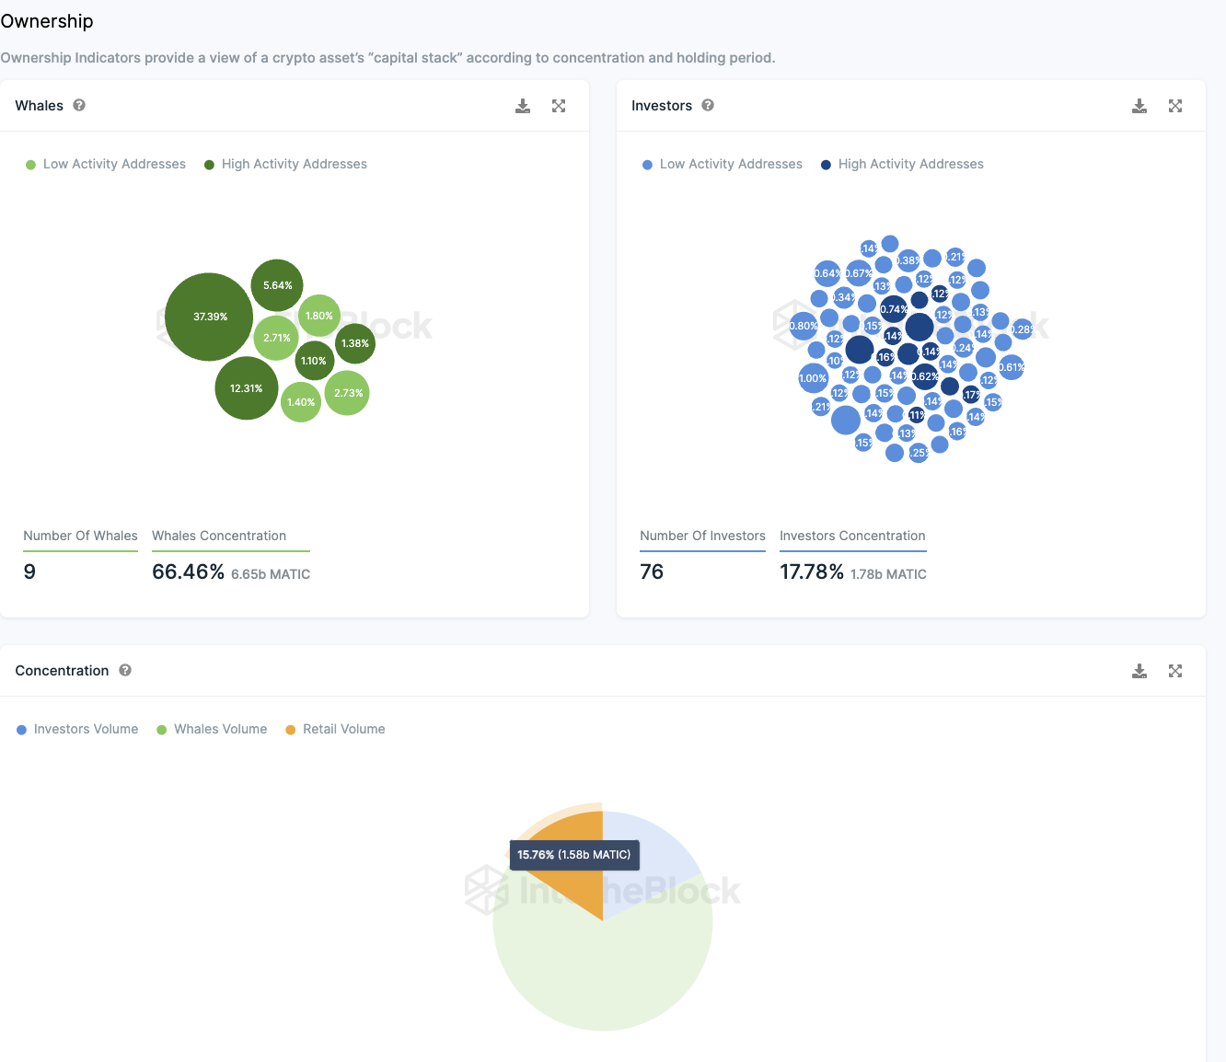Expand the Concentration chart to fullscreen
This screenshot has width=1226, height=1062.
(x=1175, y=671)
